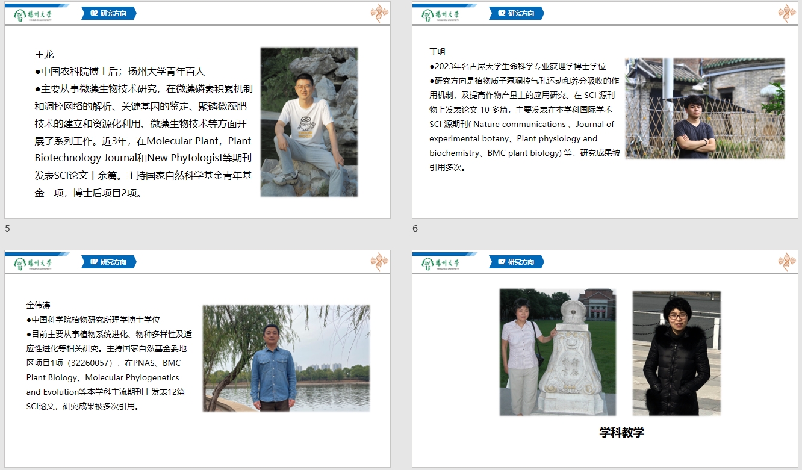Select the '02 研究方向' banner on slide 5
Screen dimensions: 802x470
[109, 13]
